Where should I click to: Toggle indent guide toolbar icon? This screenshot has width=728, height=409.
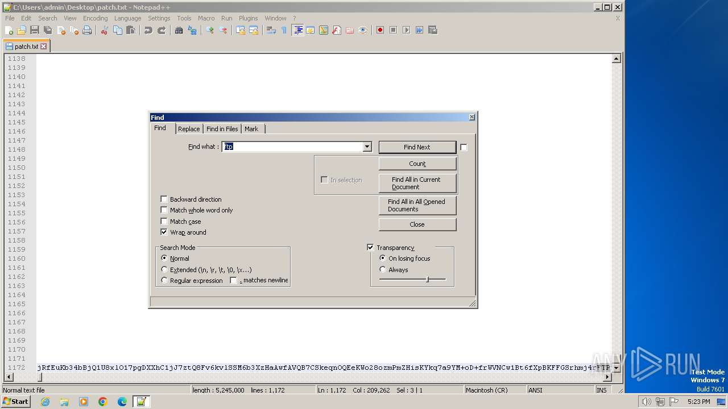297,30
